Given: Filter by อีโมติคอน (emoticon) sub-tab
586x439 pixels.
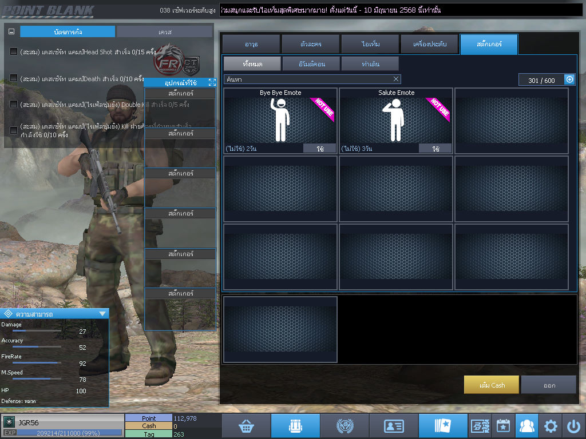Looking at the screenshot, I should [x=312, y=64].
